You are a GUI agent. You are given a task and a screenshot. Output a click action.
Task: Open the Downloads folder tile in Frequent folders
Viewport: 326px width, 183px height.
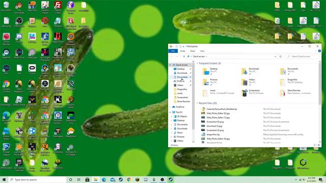250,71
